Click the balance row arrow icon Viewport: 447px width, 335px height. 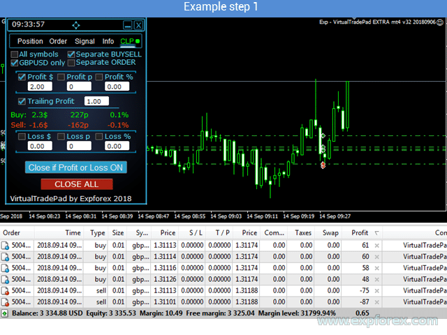click(5, 313)
